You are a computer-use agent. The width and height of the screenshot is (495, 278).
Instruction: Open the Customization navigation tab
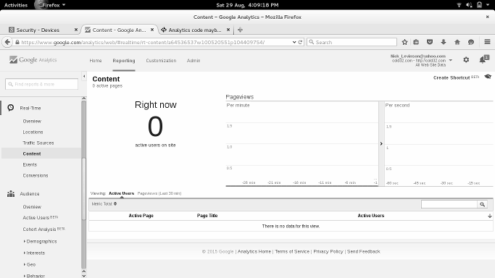click(161, 61)
